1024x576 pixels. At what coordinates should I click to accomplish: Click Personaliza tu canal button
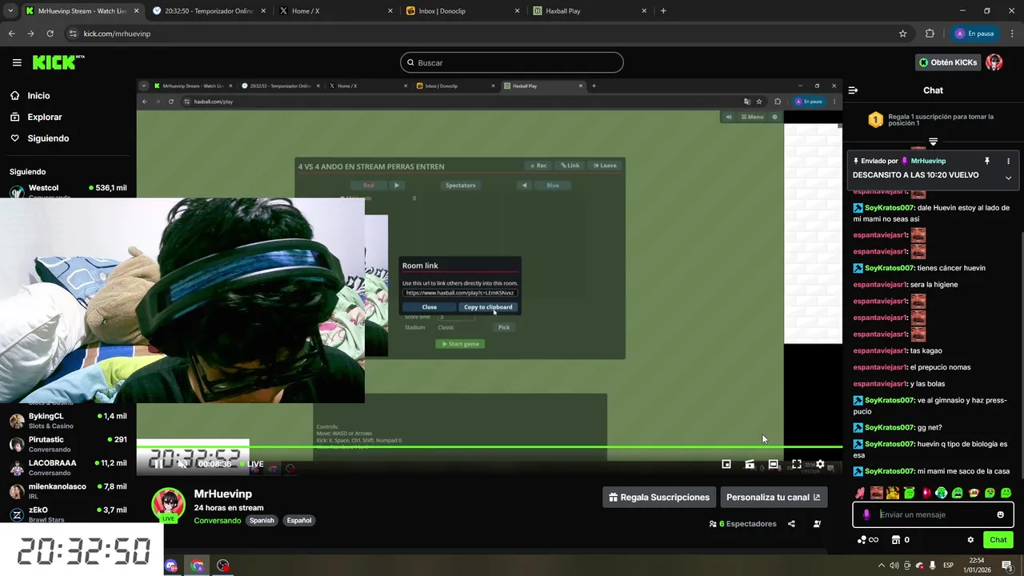pos(774,497)
